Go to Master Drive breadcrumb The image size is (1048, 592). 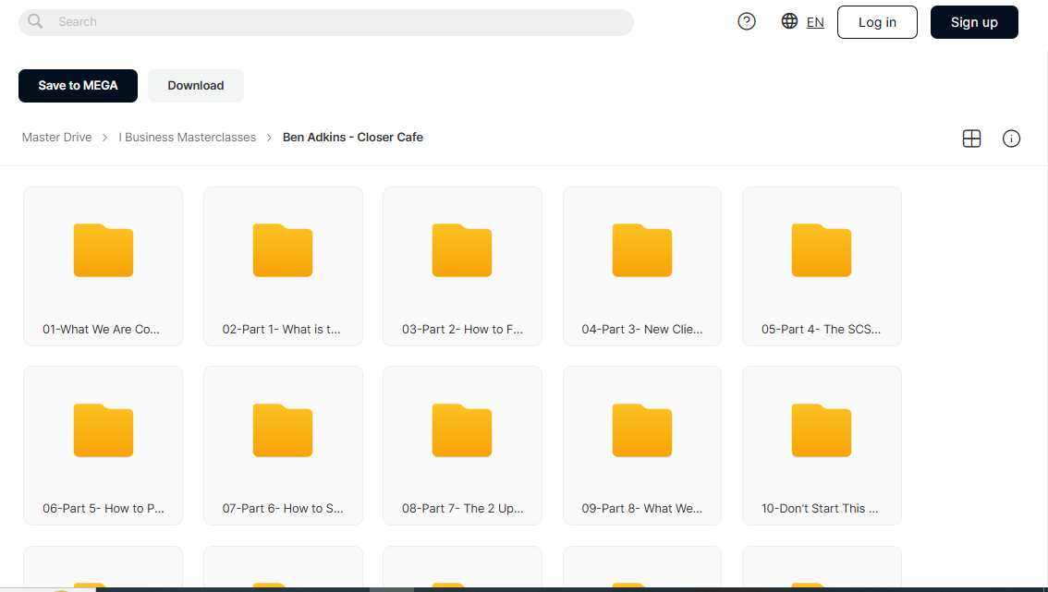click(x=56, y=137)
